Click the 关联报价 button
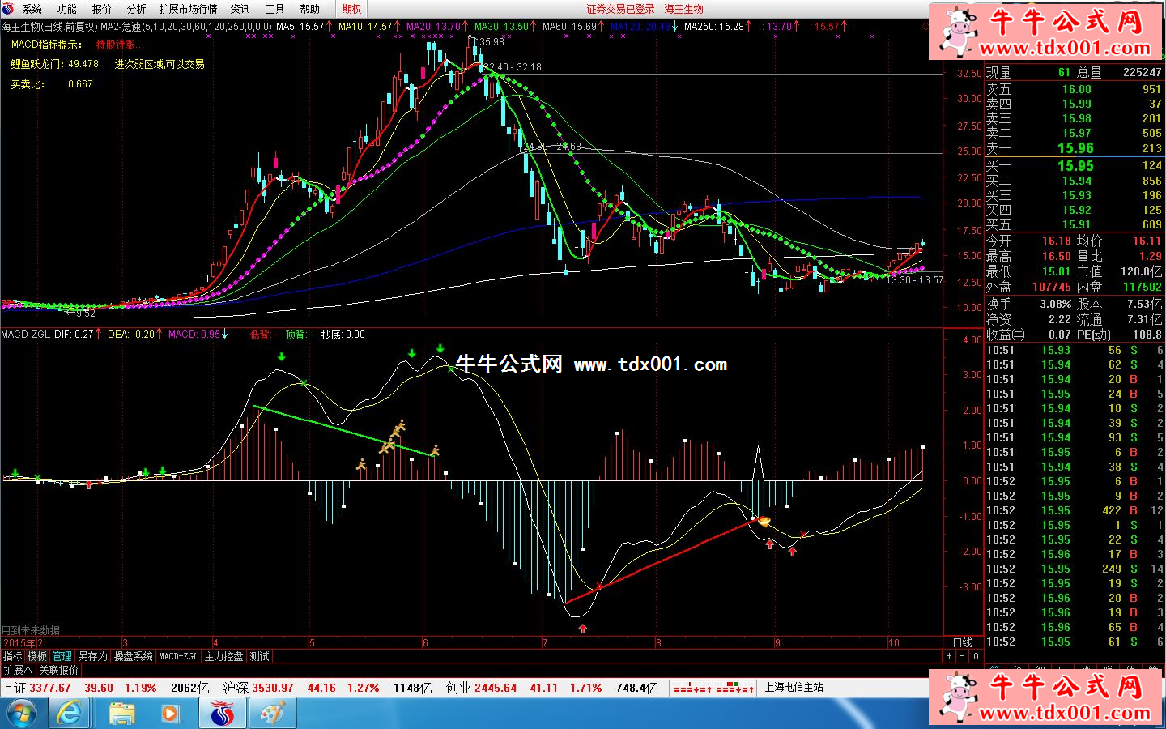The height and width of the screenshot is (729, 1166). pos(58,670)
